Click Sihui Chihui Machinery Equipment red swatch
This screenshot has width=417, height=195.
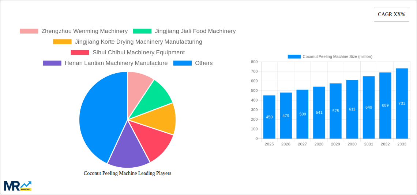(x=80, y=52)
